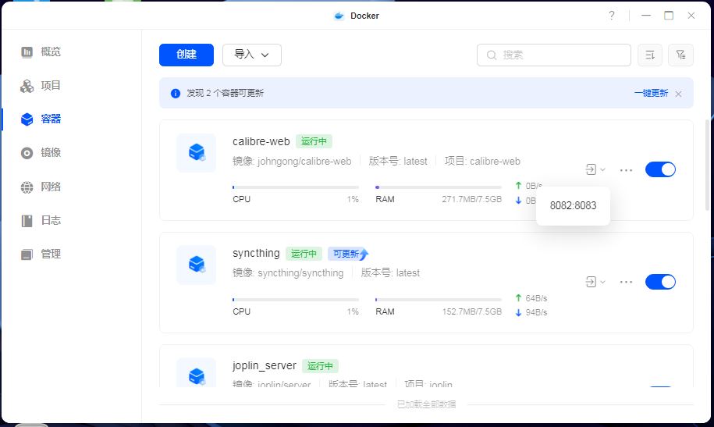Click the syncthing container icon

(x=196, y=265)
